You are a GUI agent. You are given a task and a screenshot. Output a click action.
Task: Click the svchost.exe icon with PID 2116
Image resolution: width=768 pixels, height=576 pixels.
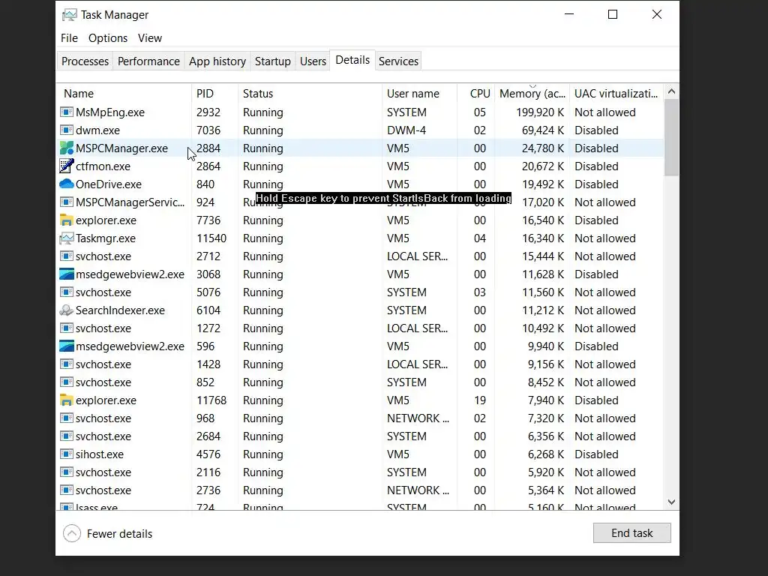66,472
